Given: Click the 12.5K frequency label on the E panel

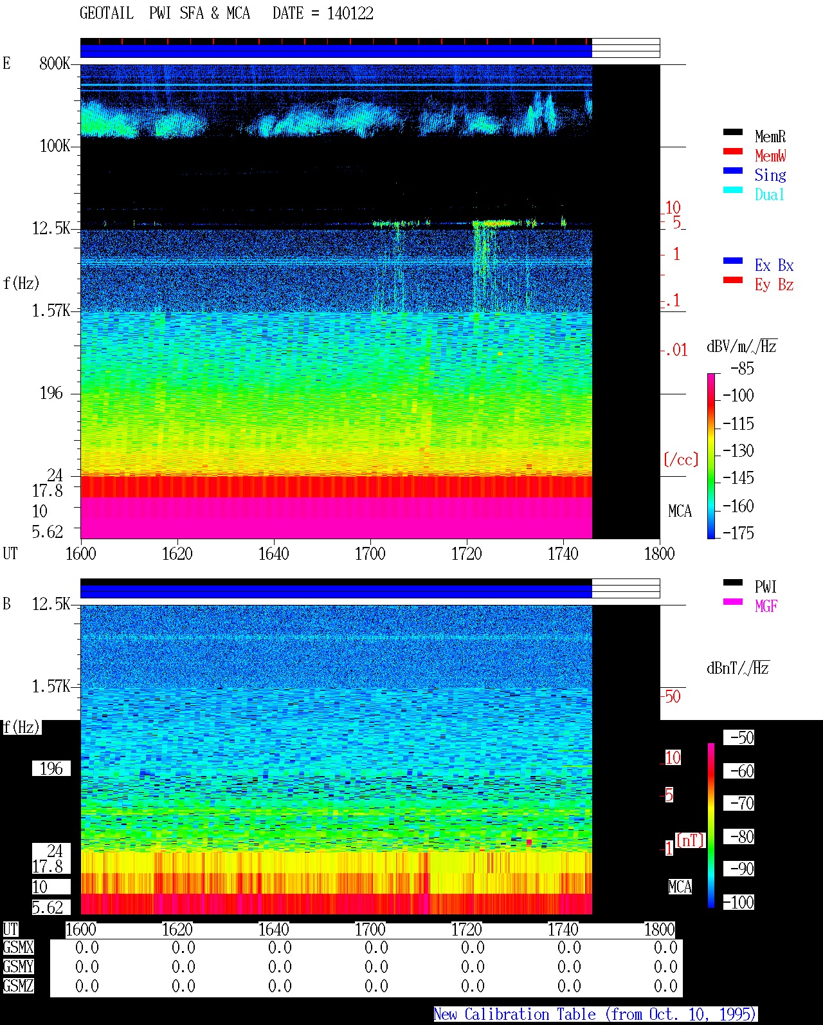Looking at the screenshot, I should [51, 228].
